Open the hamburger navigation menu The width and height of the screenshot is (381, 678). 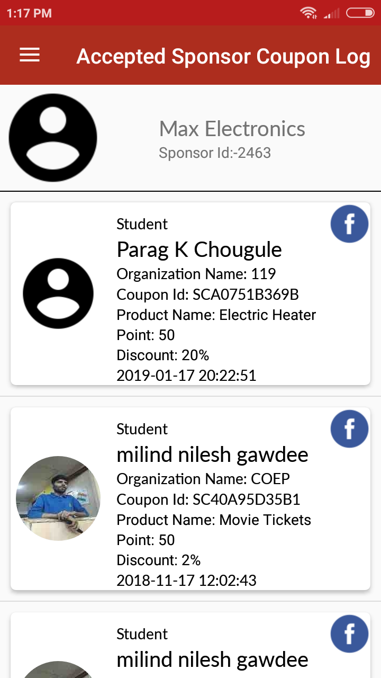[x=30, y=55]
